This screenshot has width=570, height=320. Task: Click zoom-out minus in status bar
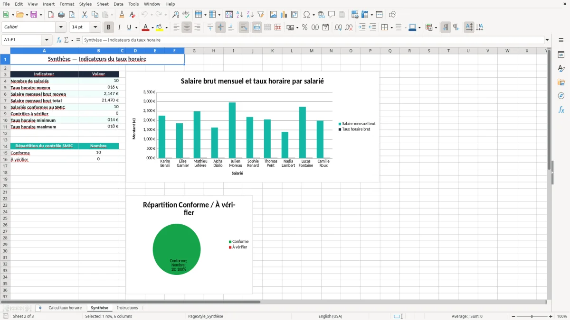[513, 316]
